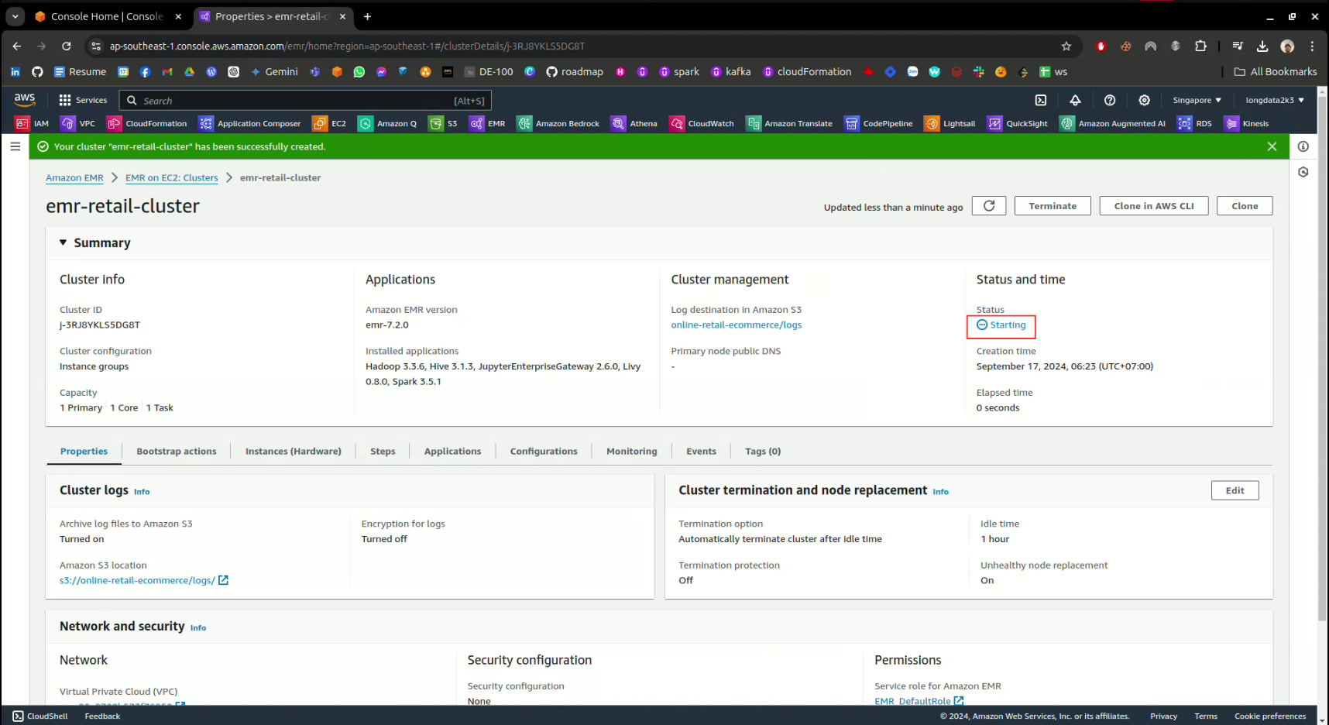Open the online-retail-ecommerce/logs link
Viewport: 1329px width, 725px height.
click(x=736, y=325)
